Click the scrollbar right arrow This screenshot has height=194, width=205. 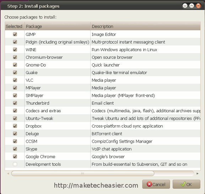[198, 173]
